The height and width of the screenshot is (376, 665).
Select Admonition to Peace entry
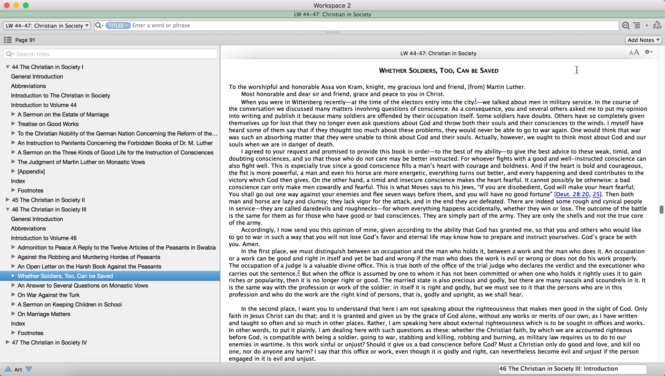click(x=117, y=248)
